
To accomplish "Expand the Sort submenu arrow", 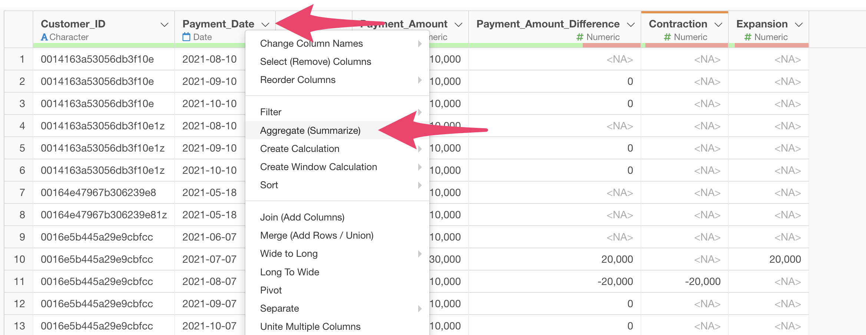I will point(420,185).
